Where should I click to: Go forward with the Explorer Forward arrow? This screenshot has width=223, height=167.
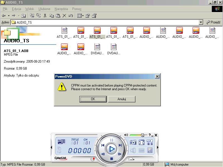(14, 16)
